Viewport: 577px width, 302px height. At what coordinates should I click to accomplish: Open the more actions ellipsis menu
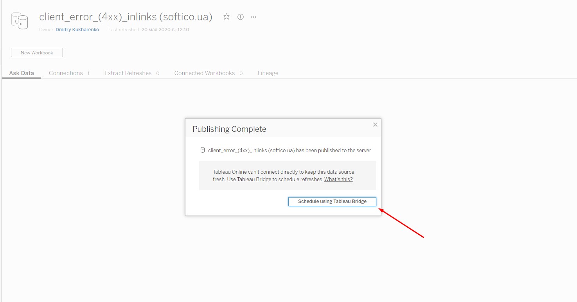[x=253, y=17]
